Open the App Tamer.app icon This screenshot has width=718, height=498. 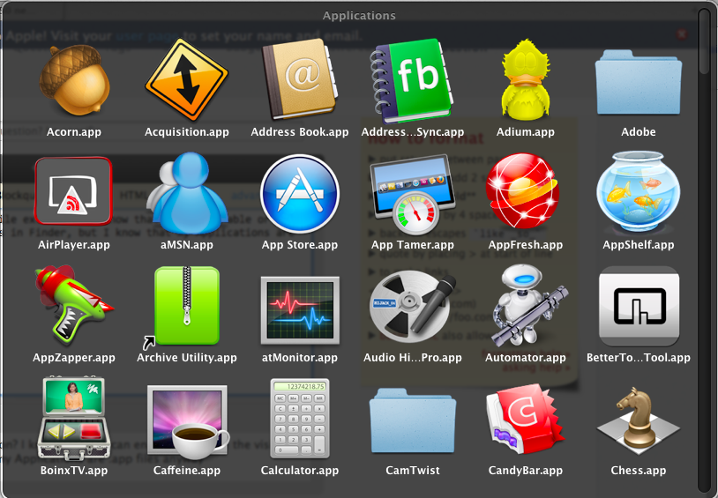(412, 195)
